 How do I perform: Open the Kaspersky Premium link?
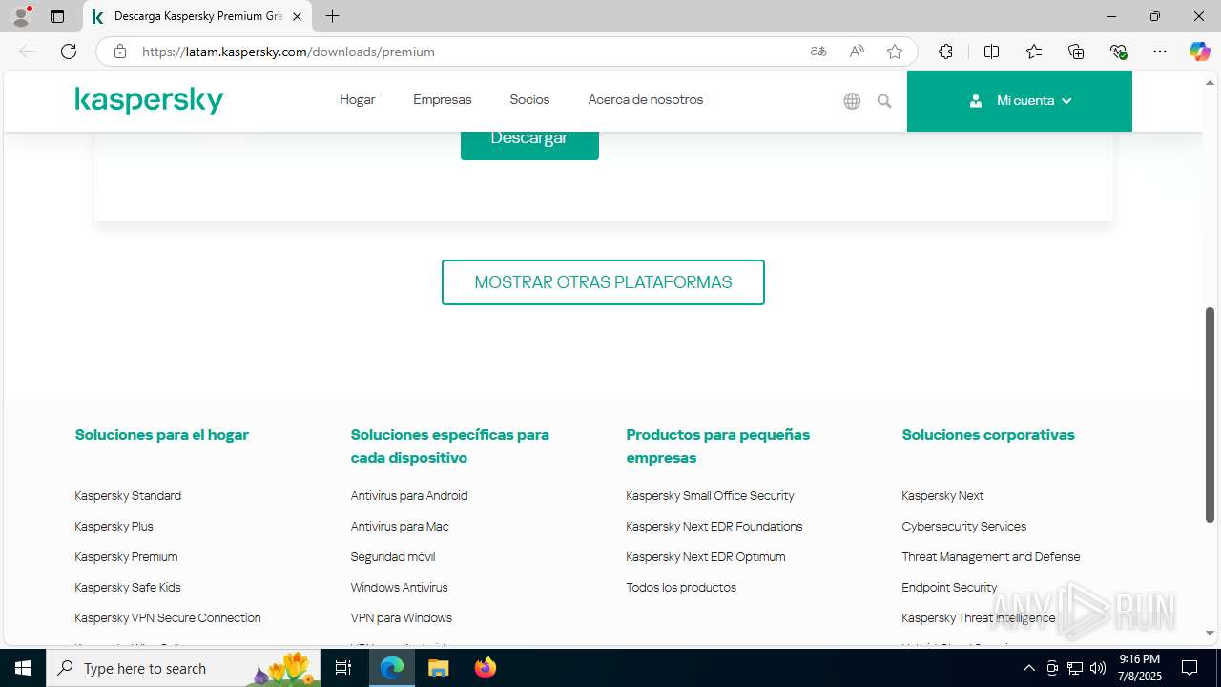coord(126,557)
